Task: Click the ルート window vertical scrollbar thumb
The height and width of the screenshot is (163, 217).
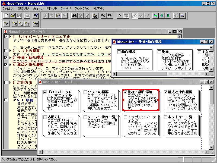Action: coord(211,97)
